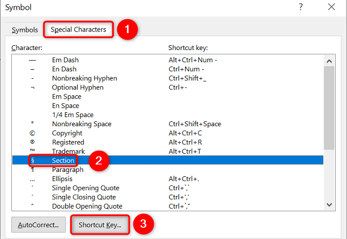Click the Copyright symbol icon in the list
The width and height of the screenshot is (347, 239).
[x=33, y=133]
